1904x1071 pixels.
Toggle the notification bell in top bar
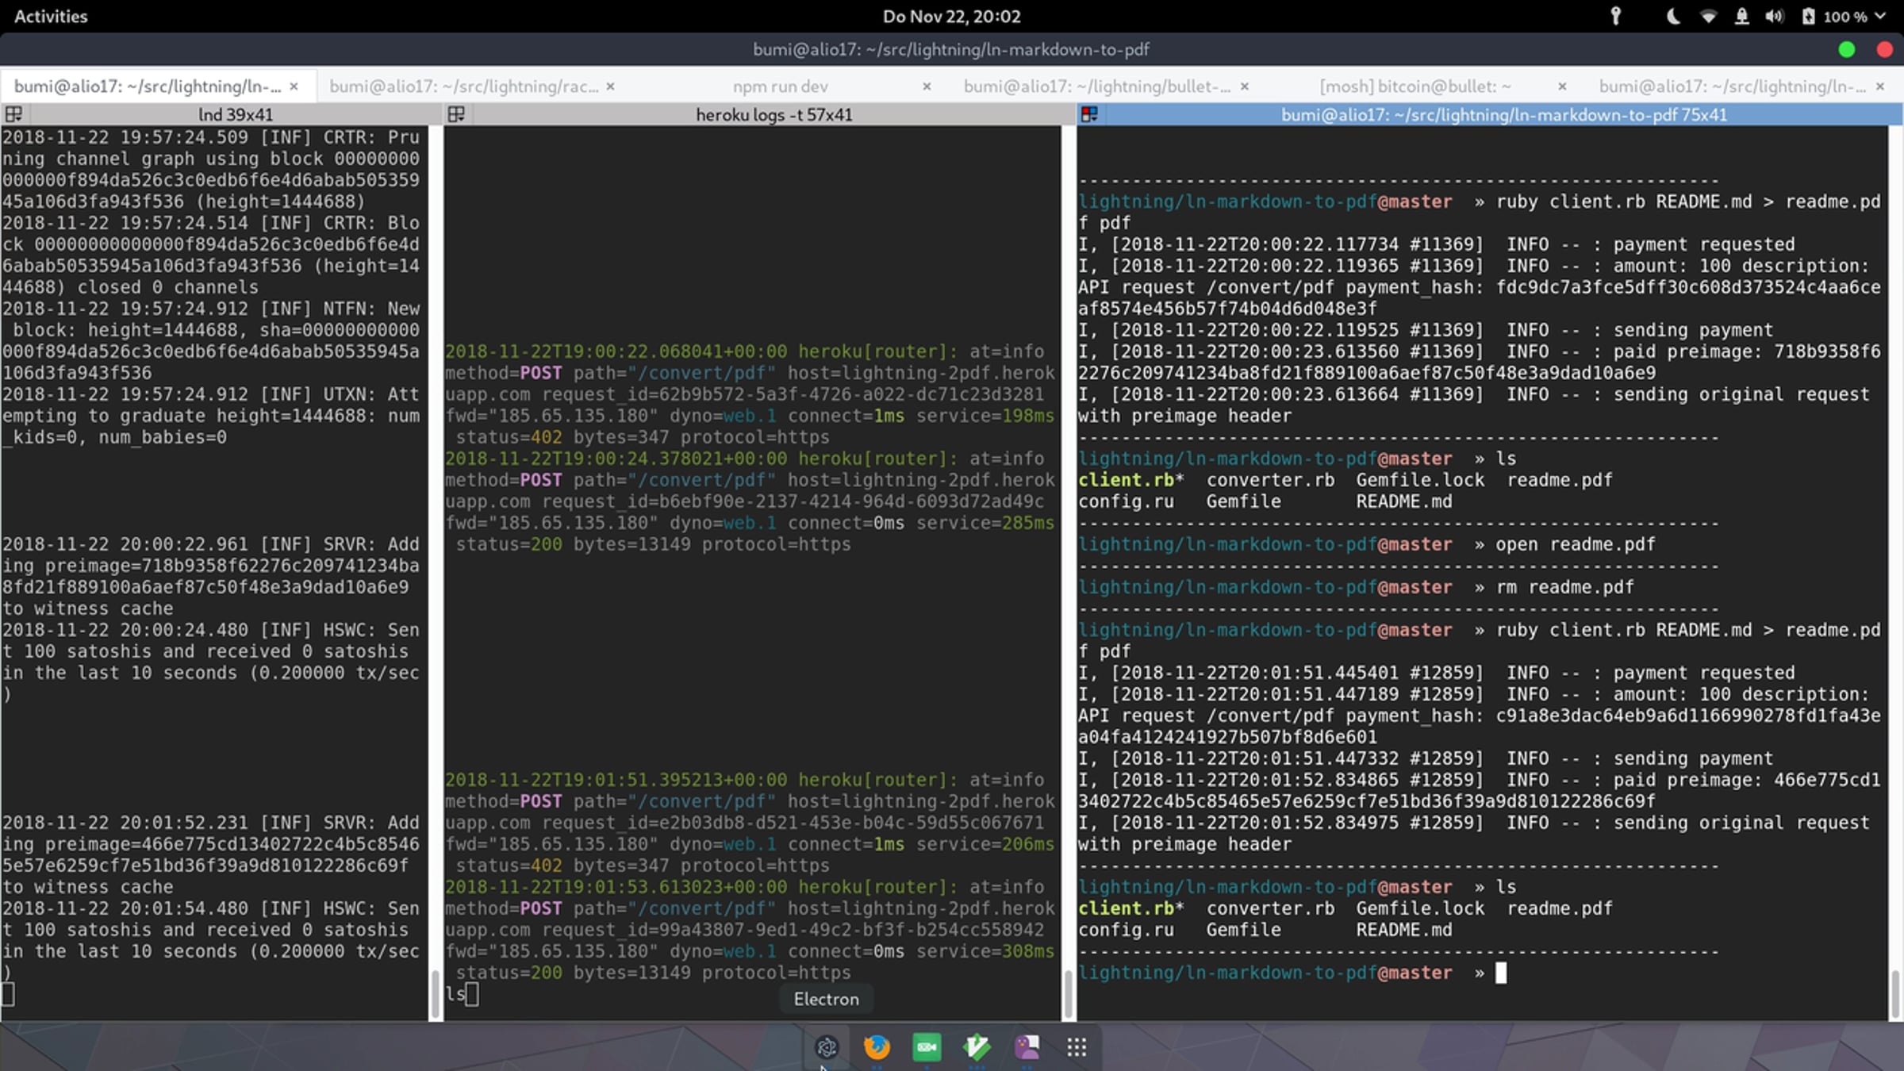click(x=1742, y=17)
